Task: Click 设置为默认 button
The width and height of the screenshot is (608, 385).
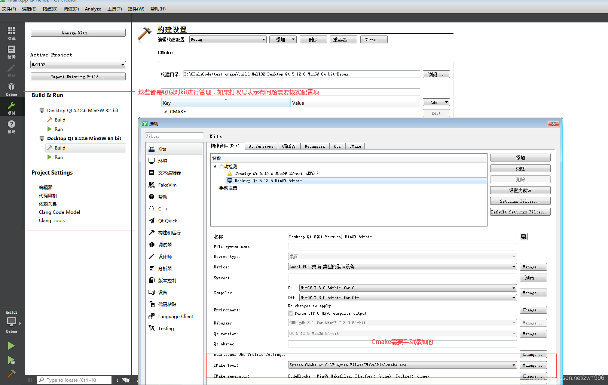Action: 520,190
